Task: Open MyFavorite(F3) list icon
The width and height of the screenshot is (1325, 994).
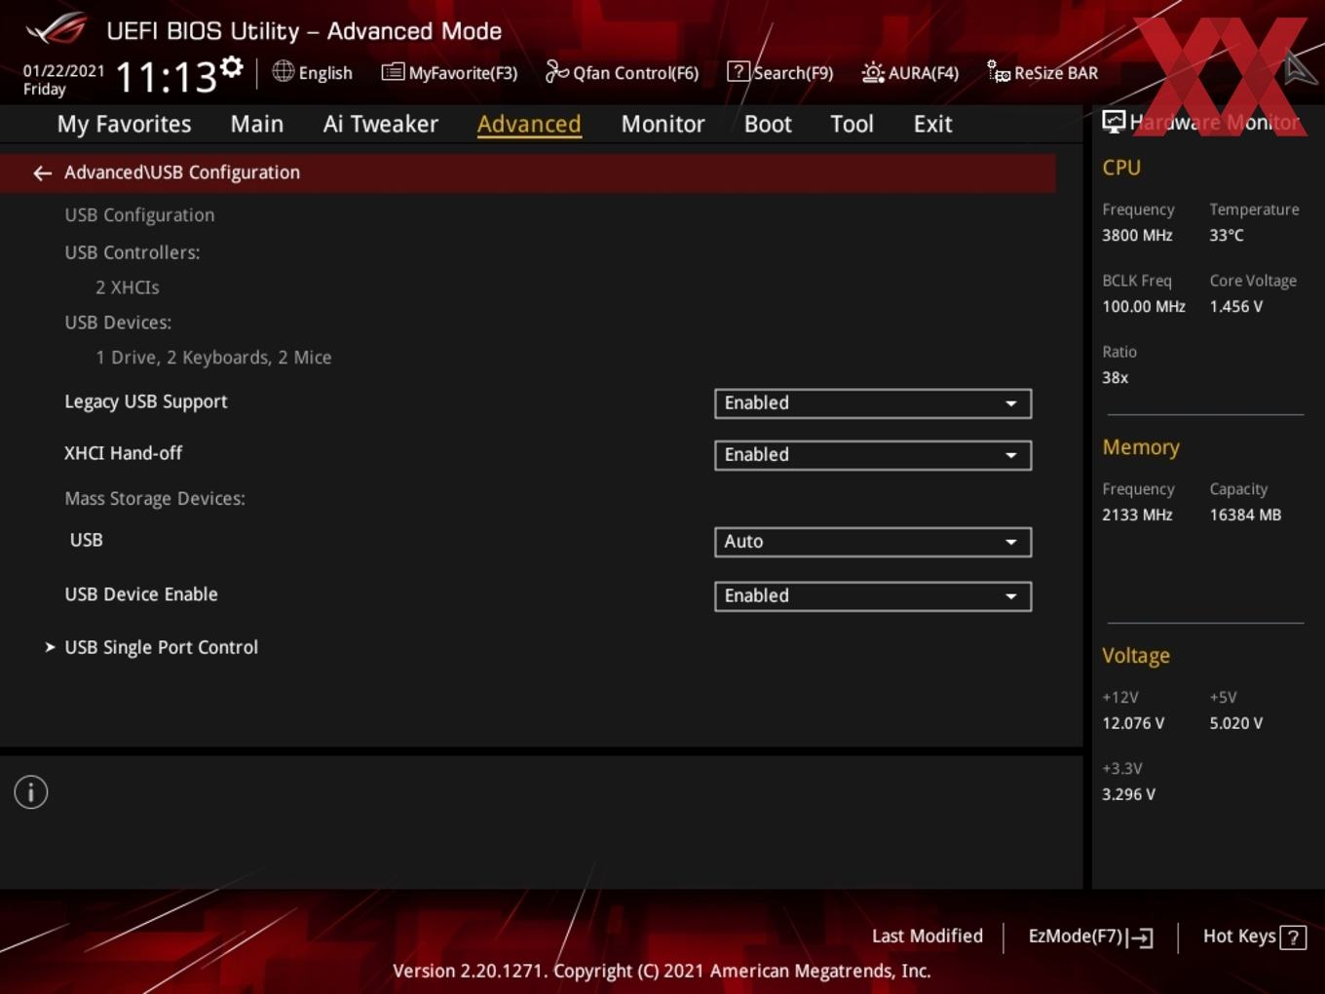Action: pyautogui.click(x=393, y=72)
